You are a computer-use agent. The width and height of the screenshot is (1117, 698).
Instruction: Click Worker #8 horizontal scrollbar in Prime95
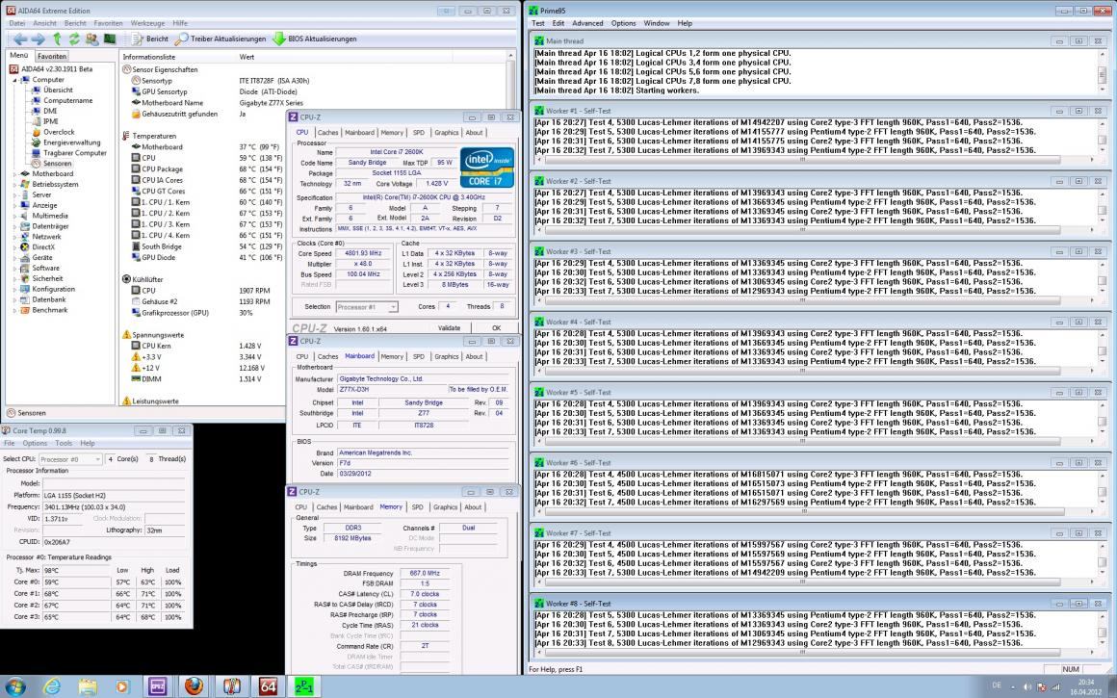point(814,653)
